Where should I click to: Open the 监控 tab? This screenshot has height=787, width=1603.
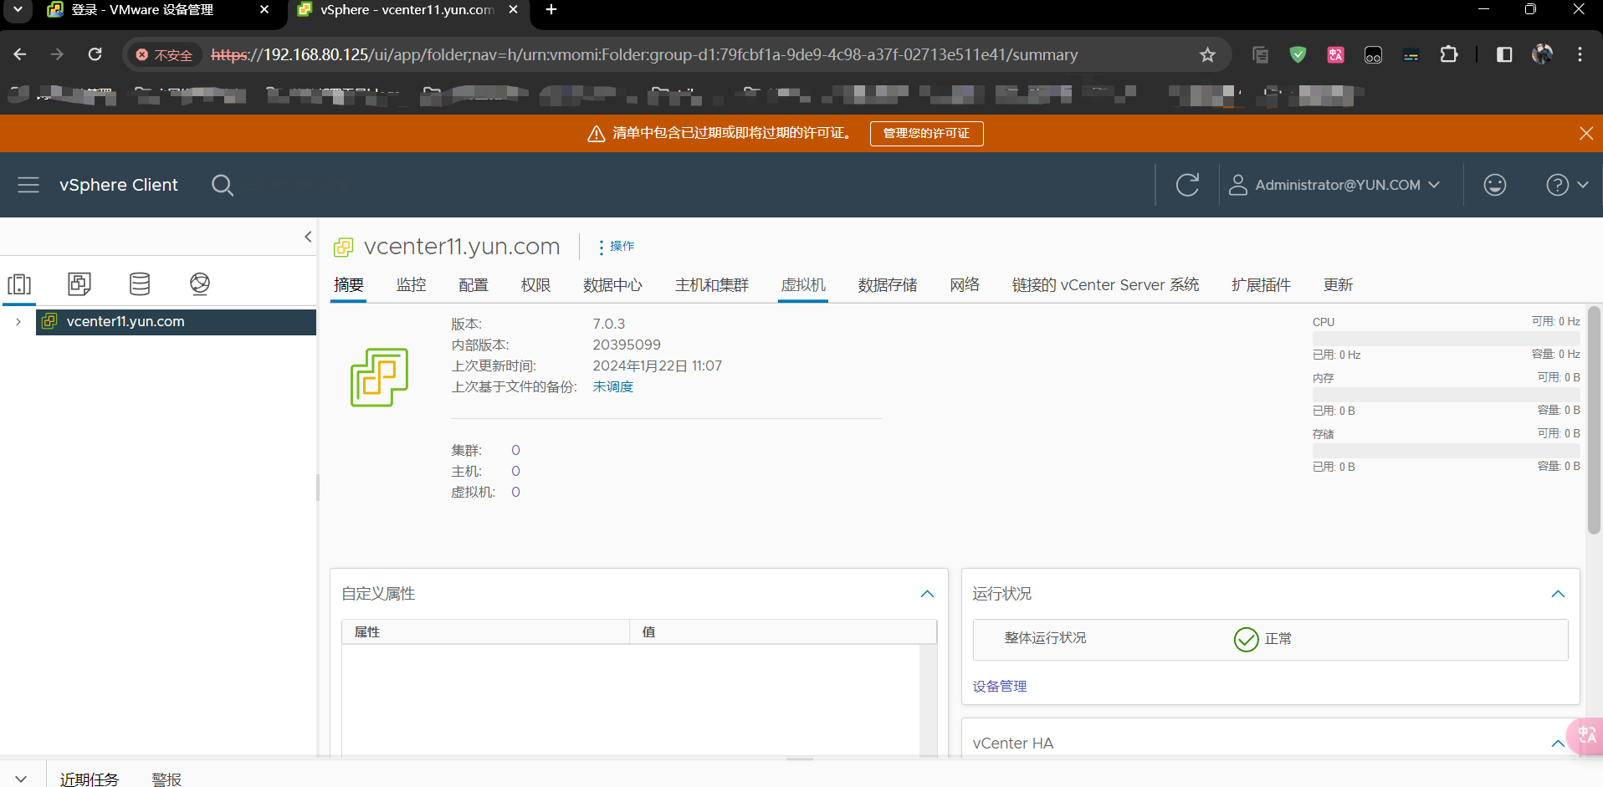coord(412,285)
